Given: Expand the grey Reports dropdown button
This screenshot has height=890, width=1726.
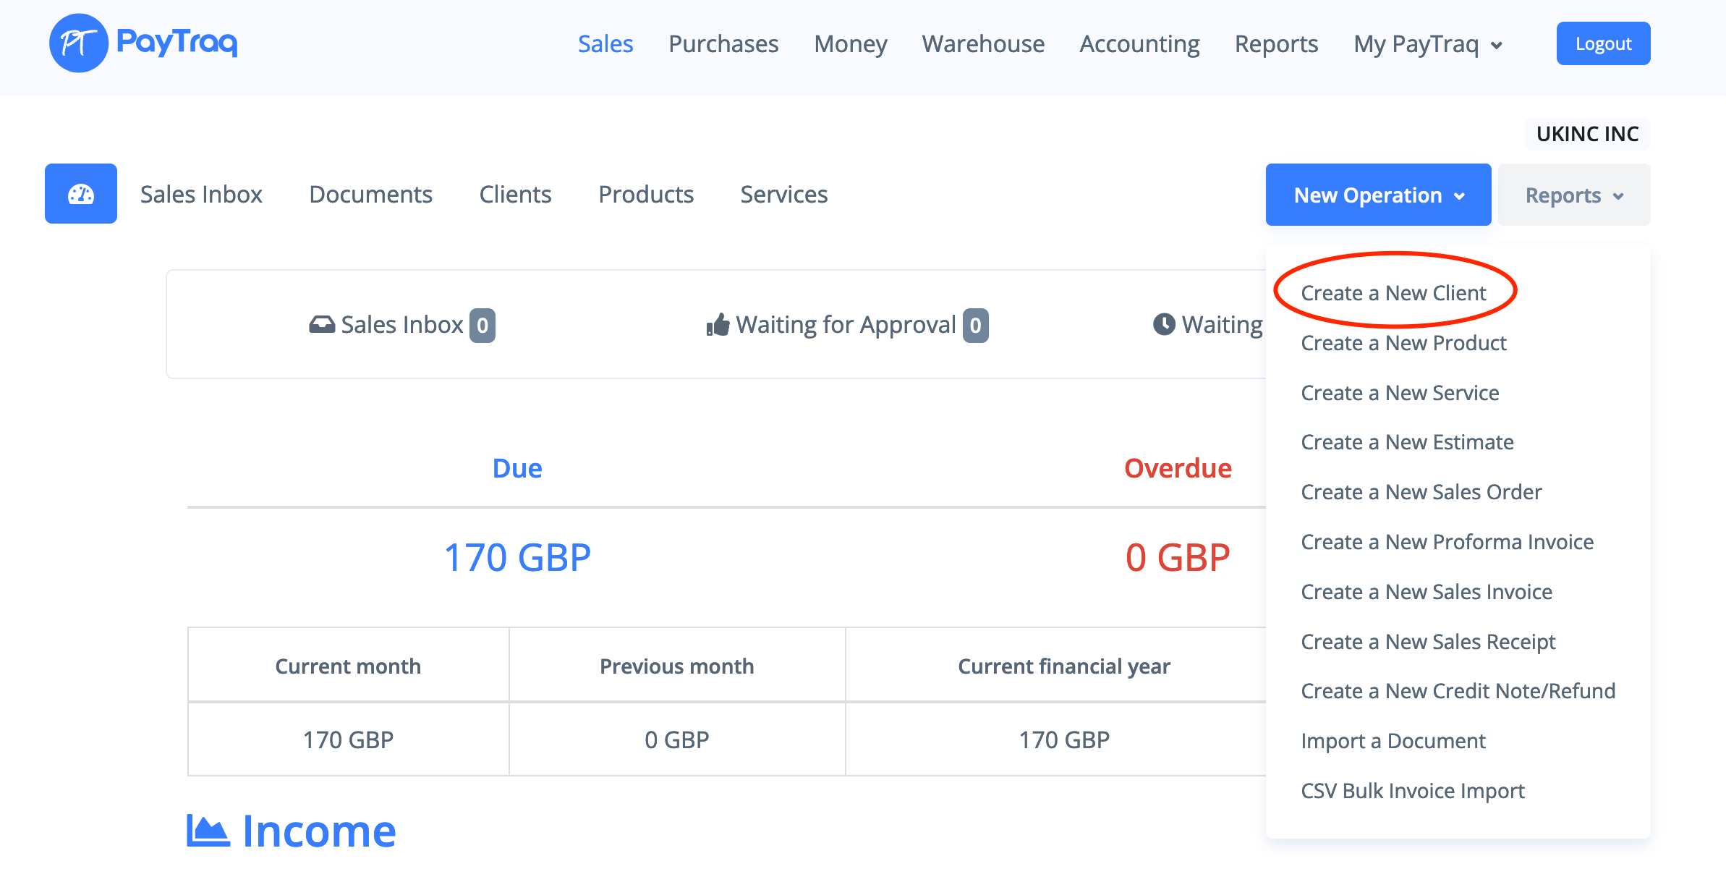Looking at the screenshot, I should point(1574,195).
